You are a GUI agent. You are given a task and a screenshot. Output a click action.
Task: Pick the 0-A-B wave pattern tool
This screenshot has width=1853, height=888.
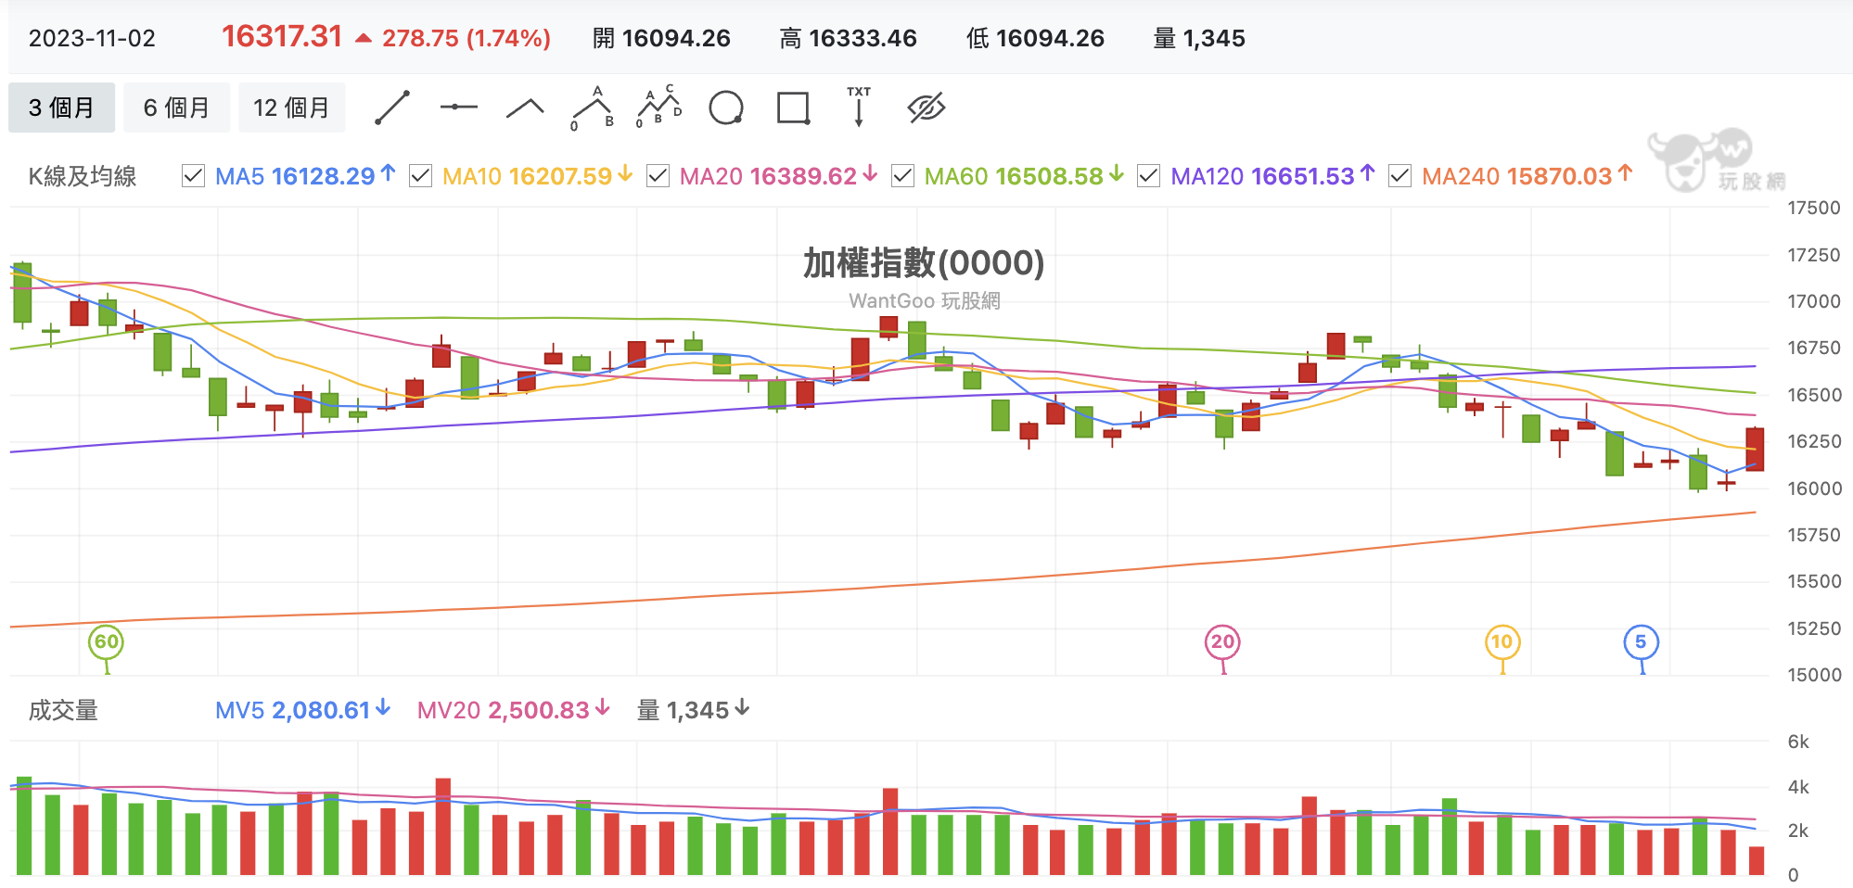click(594, 108)
